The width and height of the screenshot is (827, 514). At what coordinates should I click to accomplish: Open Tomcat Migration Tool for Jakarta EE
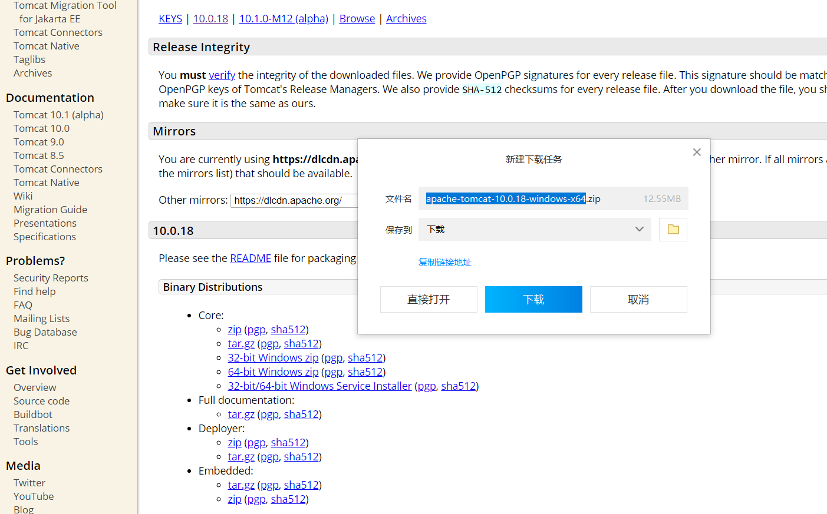[x=65, y=12]
